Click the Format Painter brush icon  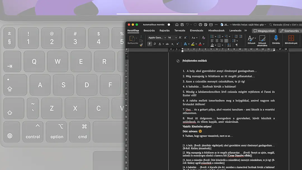pos(141,44)
